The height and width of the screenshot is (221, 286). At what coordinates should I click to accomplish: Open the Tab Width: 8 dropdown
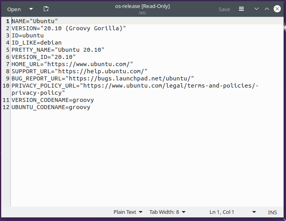click(167, 212)
